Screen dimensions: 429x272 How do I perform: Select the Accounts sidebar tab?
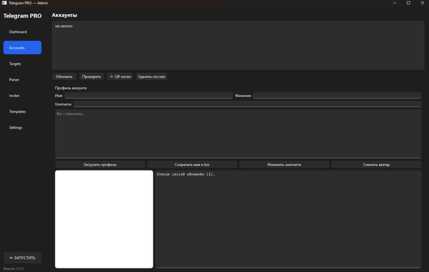pos(22,48)
